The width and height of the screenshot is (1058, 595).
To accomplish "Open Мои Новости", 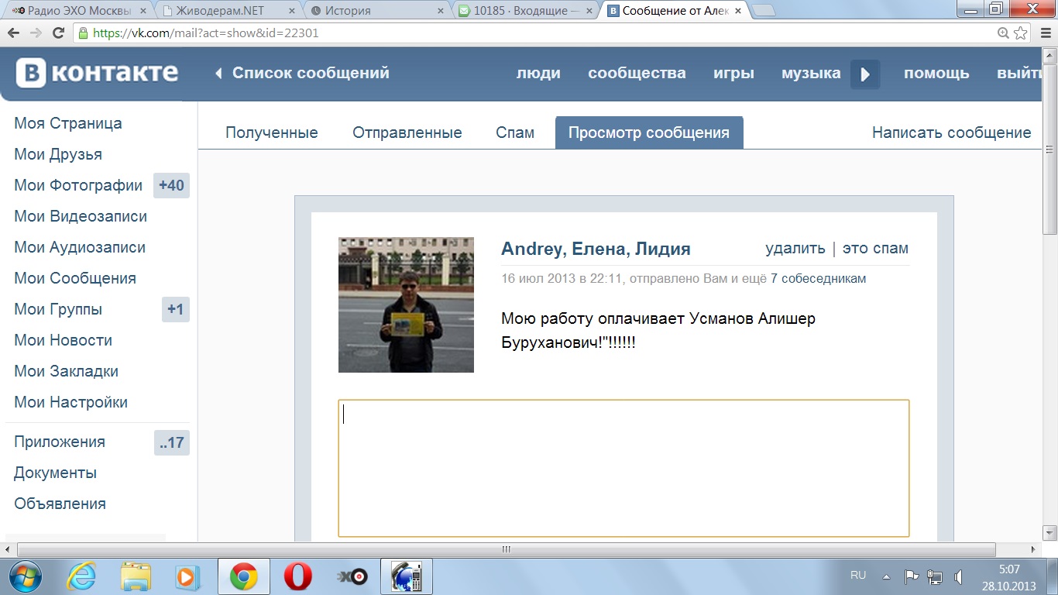I will (x=63, y=340).
